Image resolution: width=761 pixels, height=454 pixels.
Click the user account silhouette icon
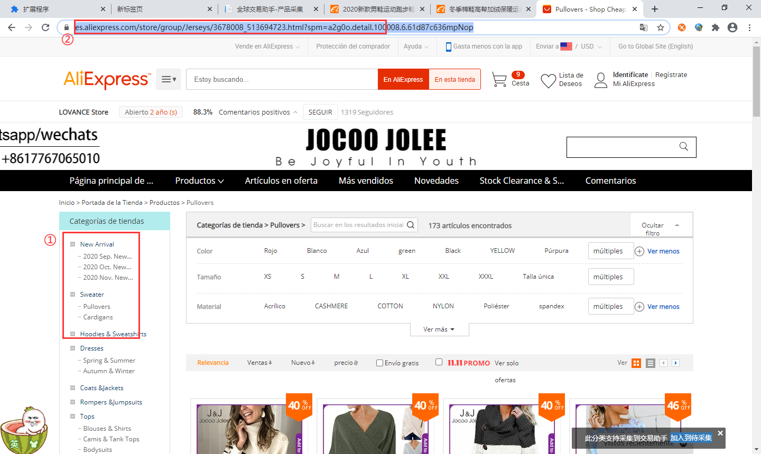601,80
